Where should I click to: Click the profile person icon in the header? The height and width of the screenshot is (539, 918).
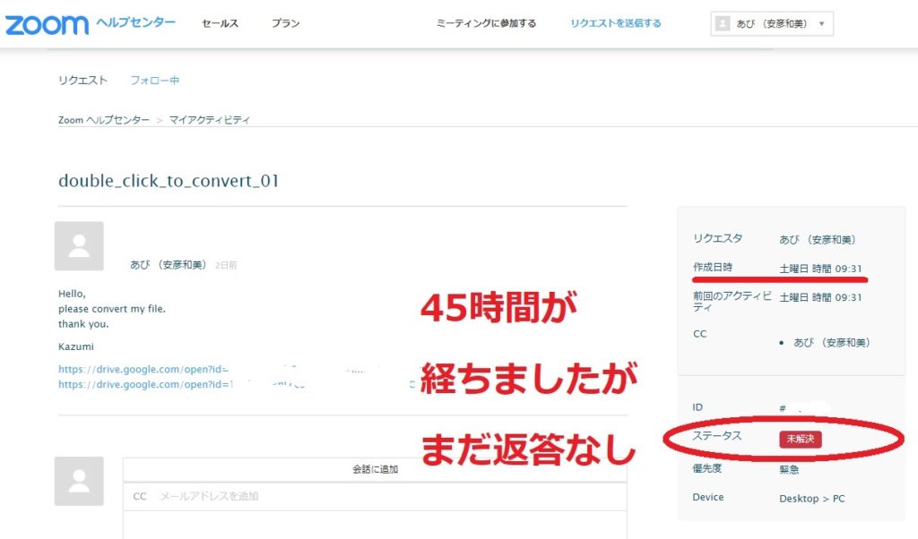723,22
